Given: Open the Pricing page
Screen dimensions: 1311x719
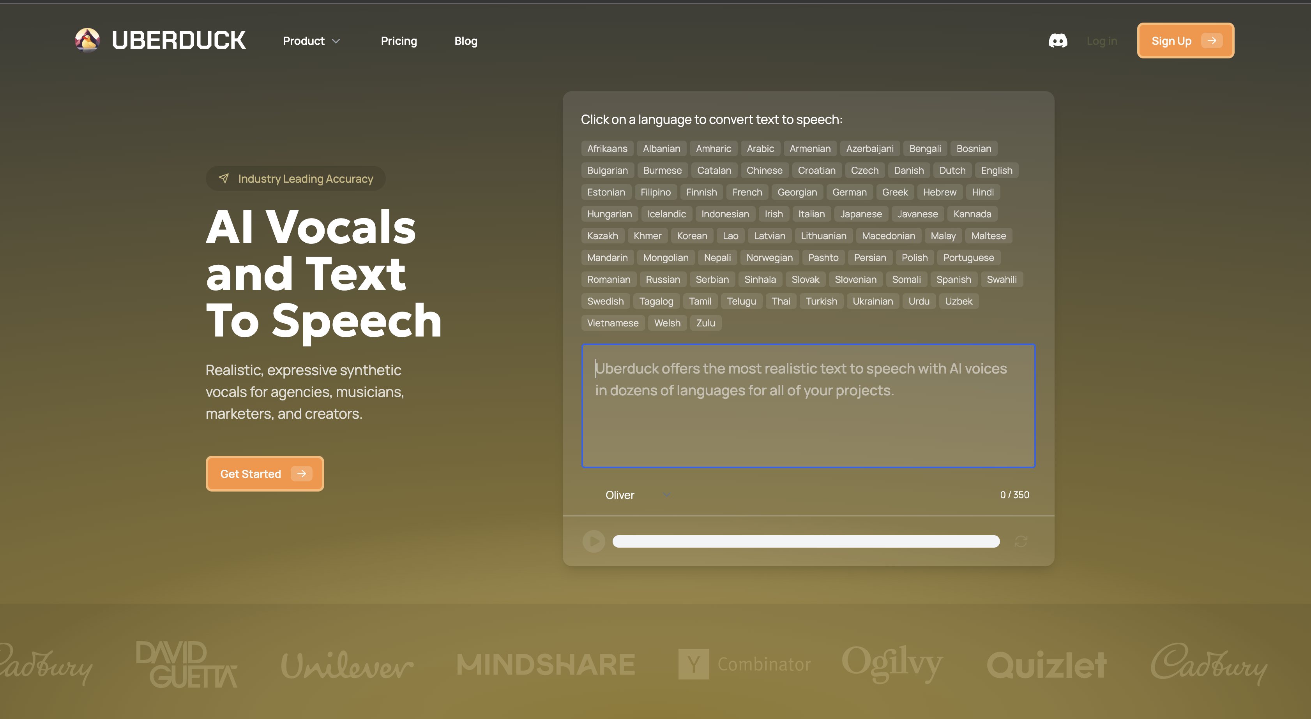Looking at the screenshot, I should pyautogui.click(x=399, y=41).
